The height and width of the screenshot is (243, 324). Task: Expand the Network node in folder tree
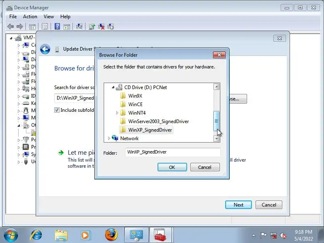point(109,138)
